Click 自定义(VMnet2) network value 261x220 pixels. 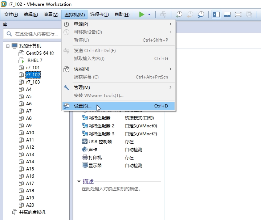coord(141,134)
